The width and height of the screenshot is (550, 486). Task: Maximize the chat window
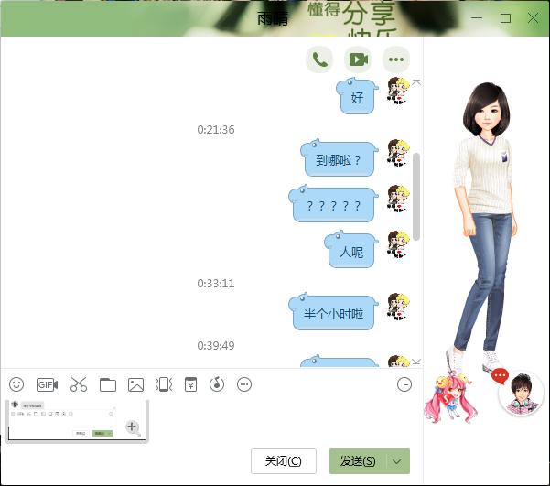(x=505, y=18)
